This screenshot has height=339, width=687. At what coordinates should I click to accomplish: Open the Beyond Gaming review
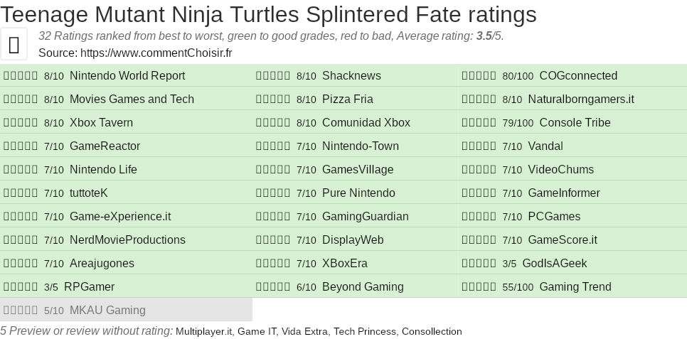coord(363,287)
